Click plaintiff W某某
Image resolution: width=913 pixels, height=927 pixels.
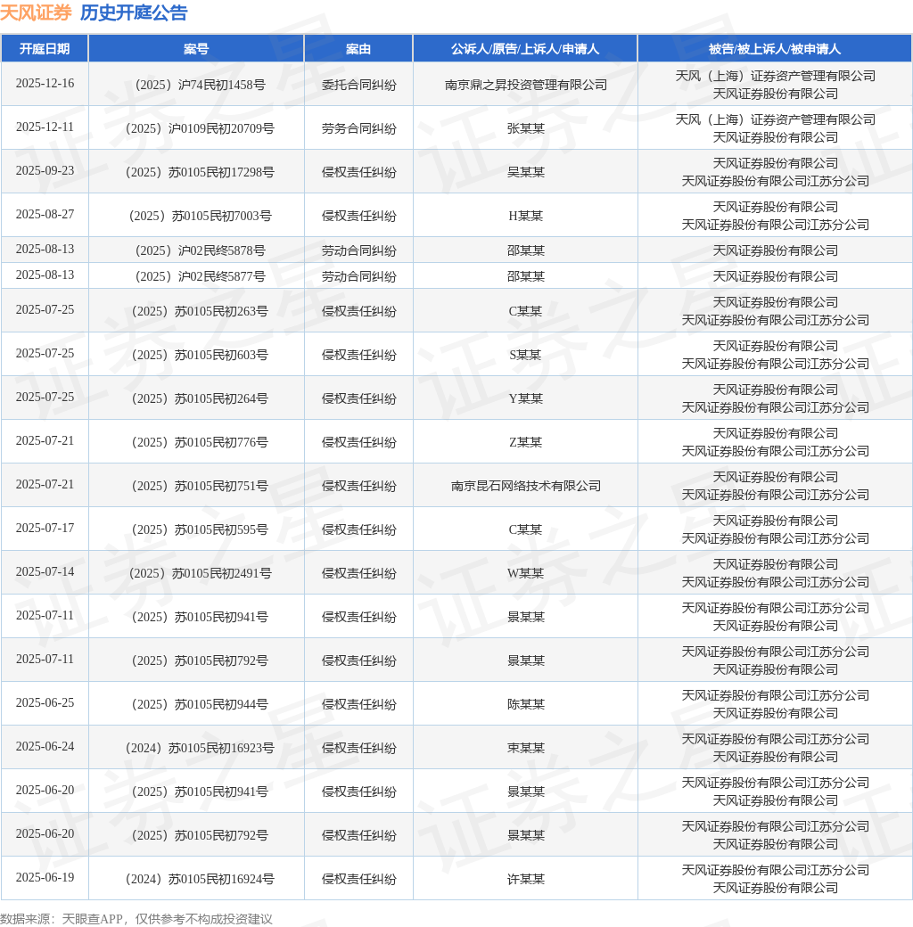point(526,573)
